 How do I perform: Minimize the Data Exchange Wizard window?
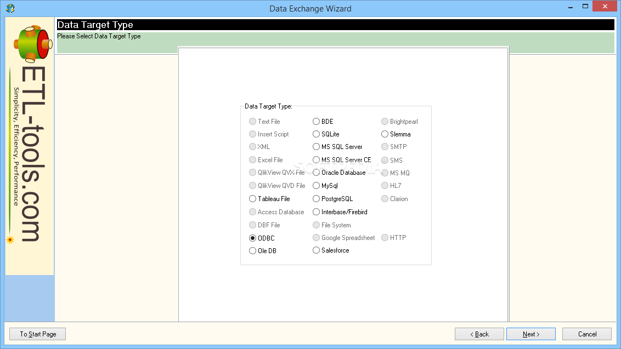coord(571,7)
